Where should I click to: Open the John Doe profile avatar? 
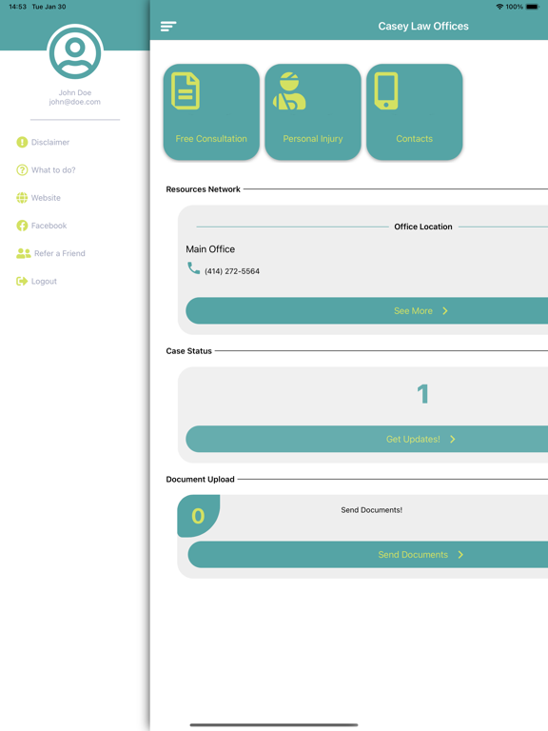tap(75, 51)
